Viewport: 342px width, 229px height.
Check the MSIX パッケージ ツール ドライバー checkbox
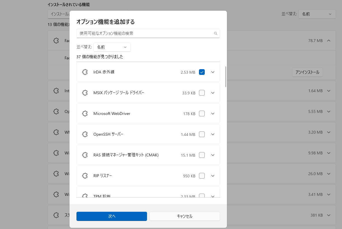(202, 93)
